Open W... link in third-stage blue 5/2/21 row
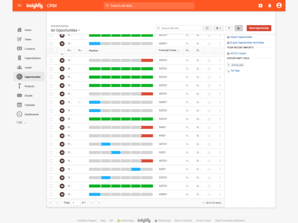The width and height of the screenshot is (298, 223). click(70, 153)
